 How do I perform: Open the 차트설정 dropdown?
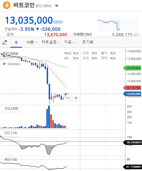[x=51, y=42]
